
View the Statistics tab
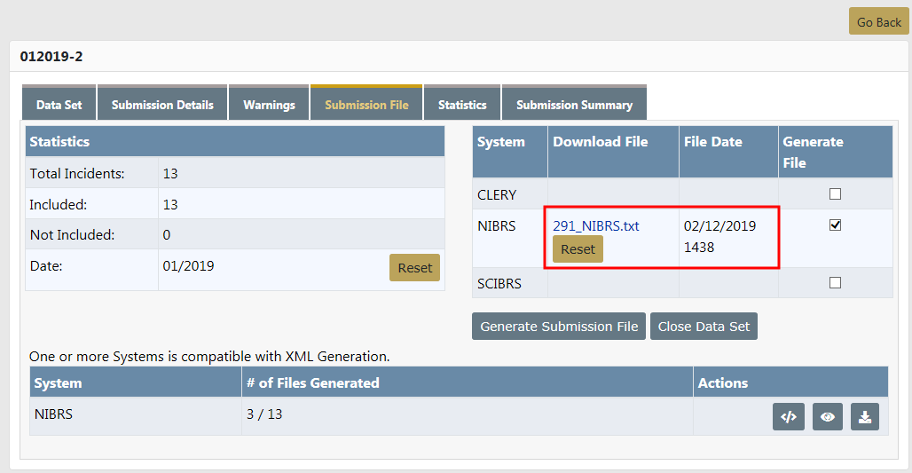pos(462,105)
